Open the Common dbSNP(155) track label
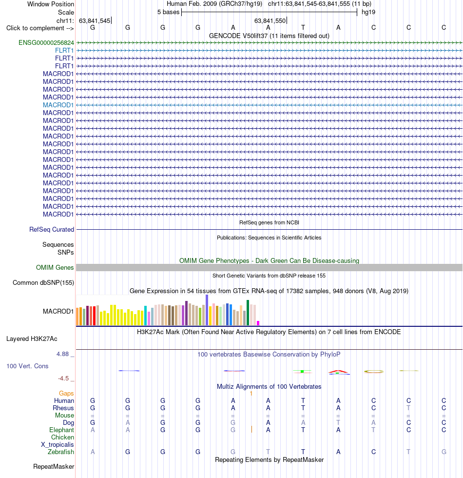Screen dimensions: 463x478 tap(43, 282)
